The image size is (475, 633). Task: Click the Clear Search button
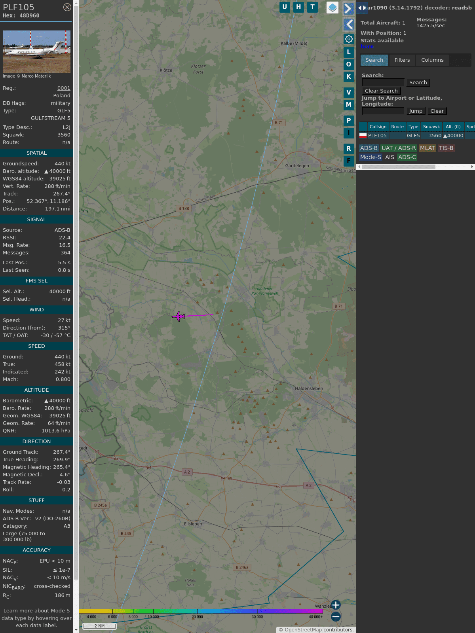(381, 91)
